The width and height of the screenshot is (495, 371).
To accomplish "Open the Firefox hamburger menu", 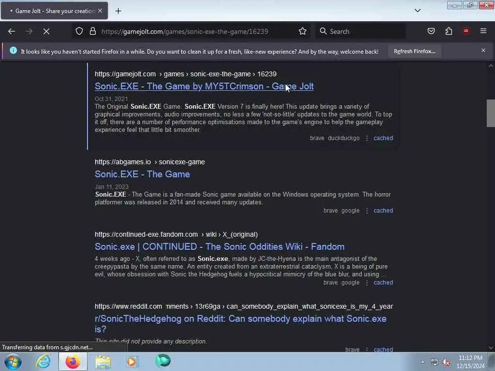I will point(483,31).
